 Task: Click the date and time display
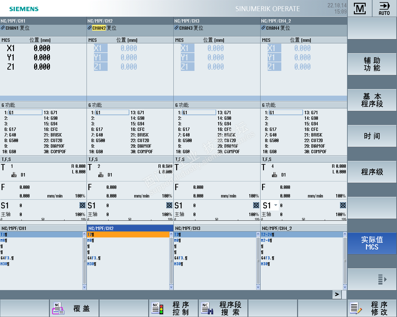tap(337, 8)
